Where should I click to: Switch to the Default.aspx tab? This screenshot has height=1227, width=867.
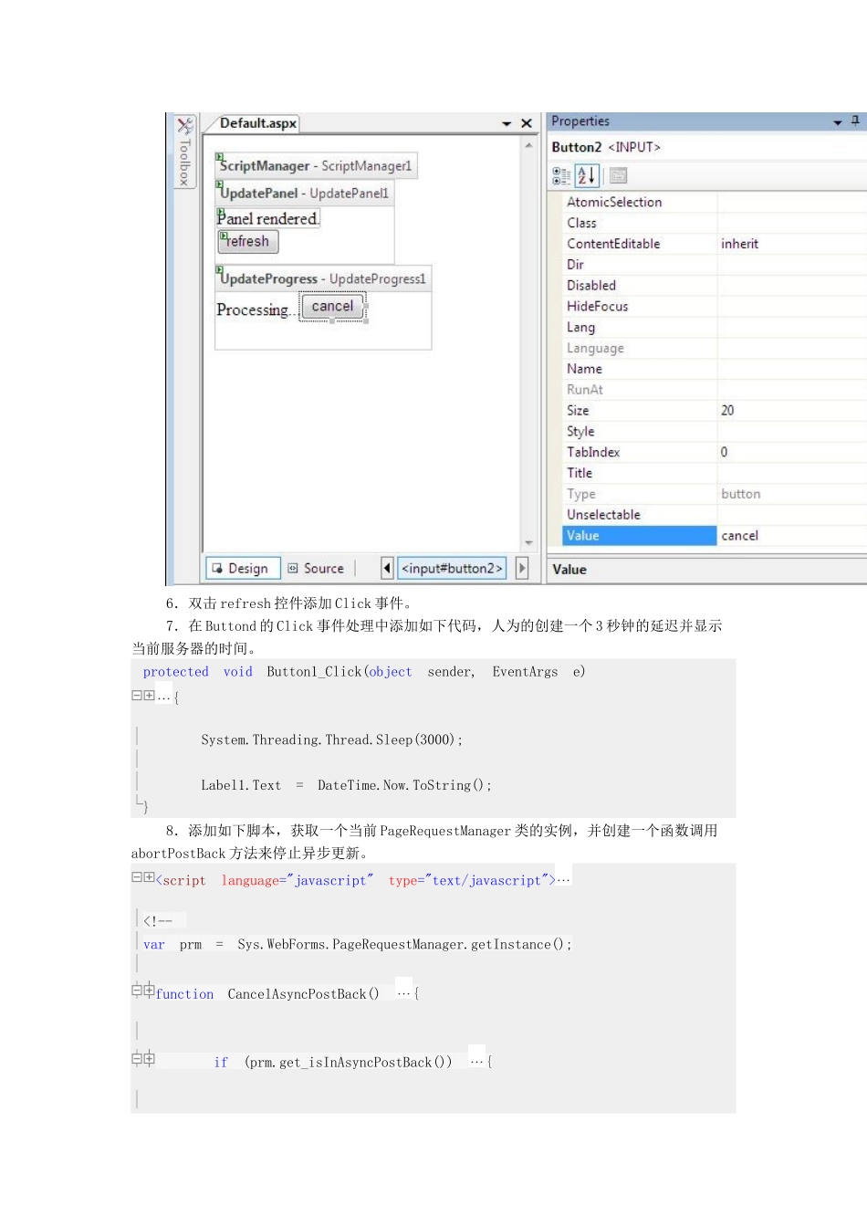coord(258,123)
